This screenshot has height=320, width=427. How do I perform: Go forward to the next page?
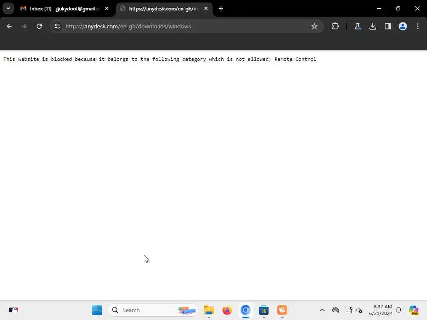coord(24,26)
